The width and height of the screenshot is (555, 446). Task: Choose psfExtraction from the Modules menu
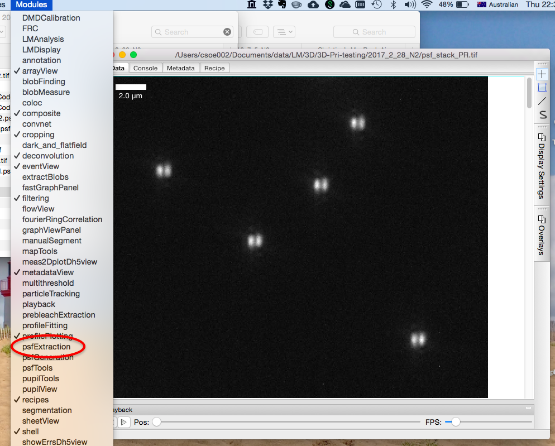click(x=46, y=347)
